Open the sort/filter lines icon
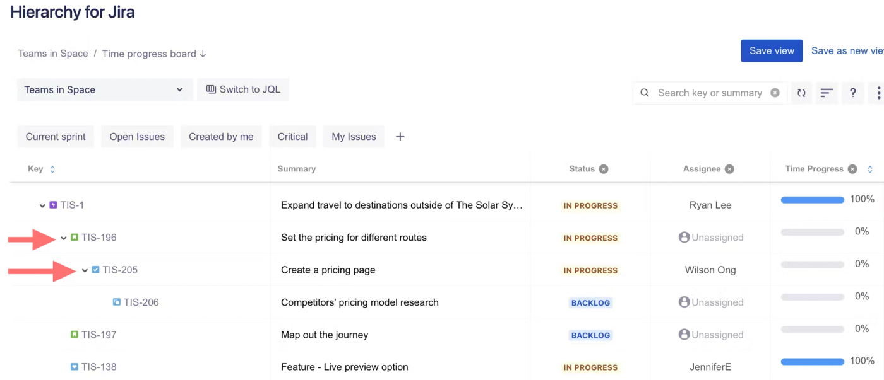This screenshot has height=380, width=884. (x=827, y=93)
